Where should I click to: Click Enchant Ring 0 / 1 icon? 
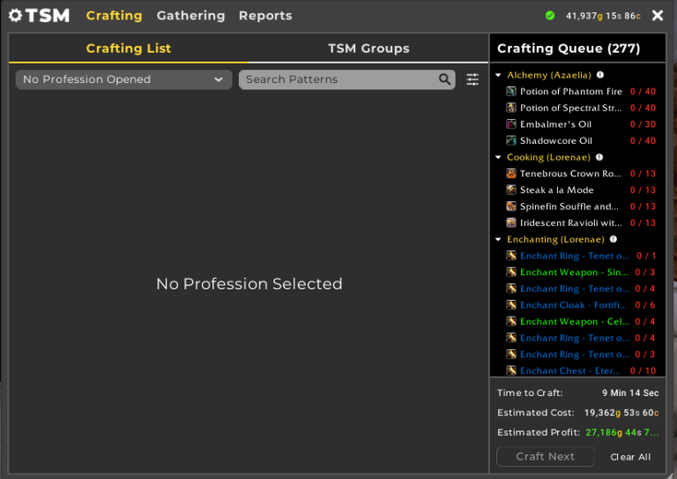coord(510,256)
